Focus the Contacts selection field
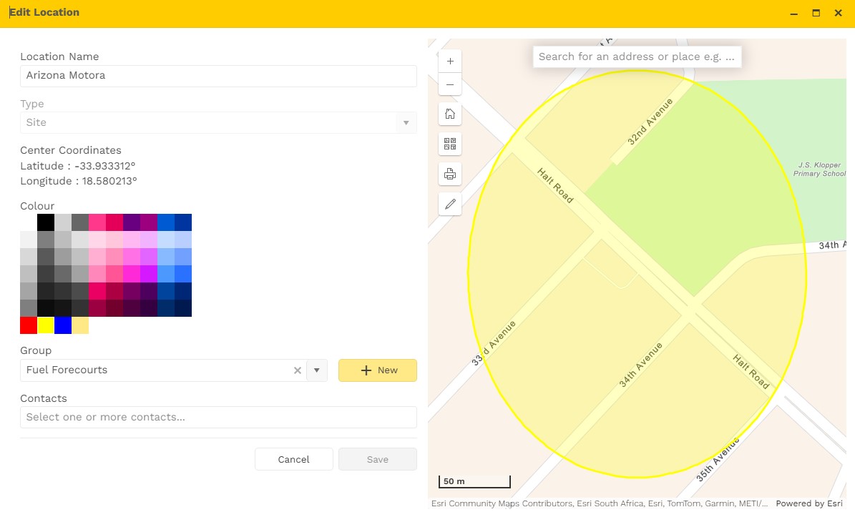The image size is (855, 517). (218, 418)
